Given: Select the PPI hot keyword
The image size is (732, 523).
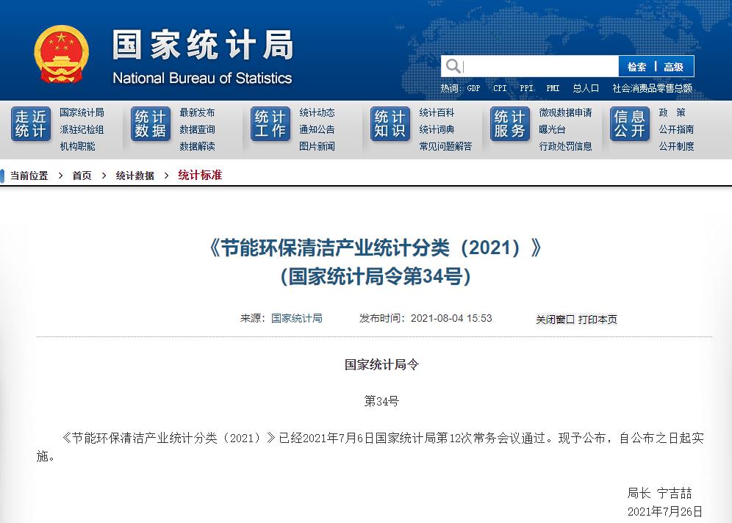Looking at the screenshot, I should tap(527, 88).
